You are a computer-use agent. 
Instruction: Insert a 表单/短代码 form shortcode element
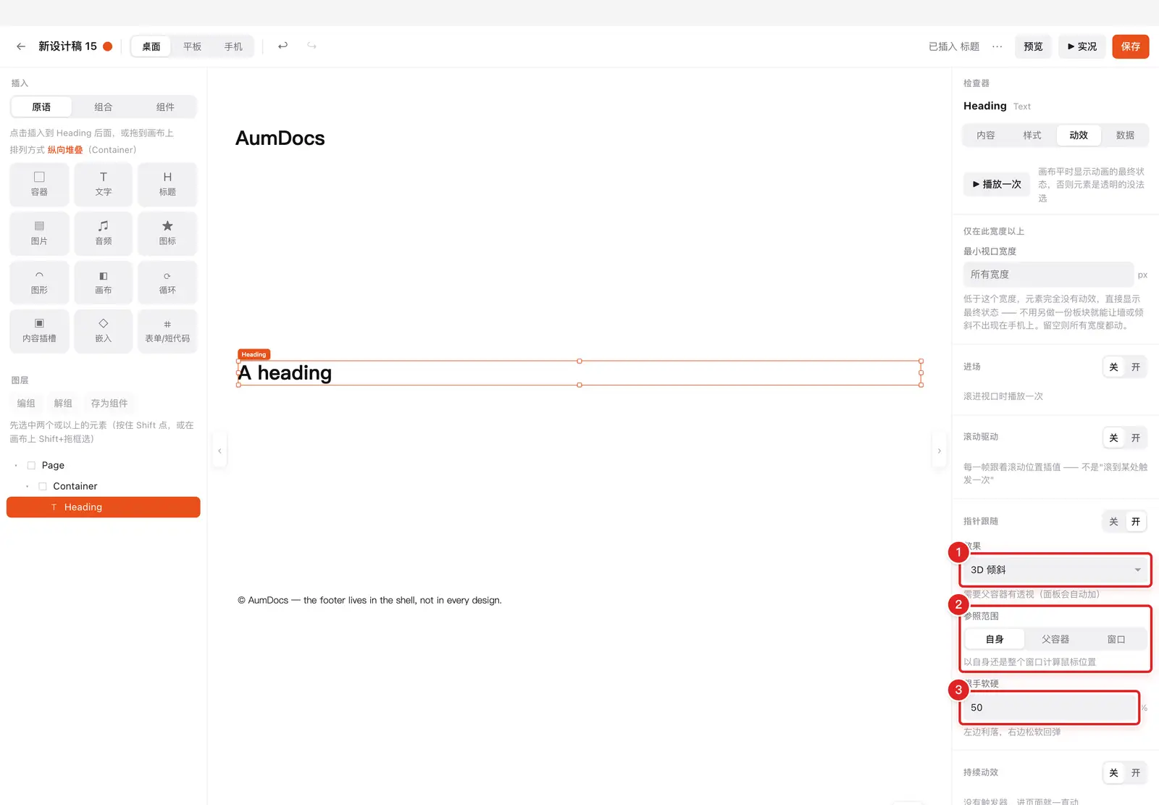coord(167,331)
